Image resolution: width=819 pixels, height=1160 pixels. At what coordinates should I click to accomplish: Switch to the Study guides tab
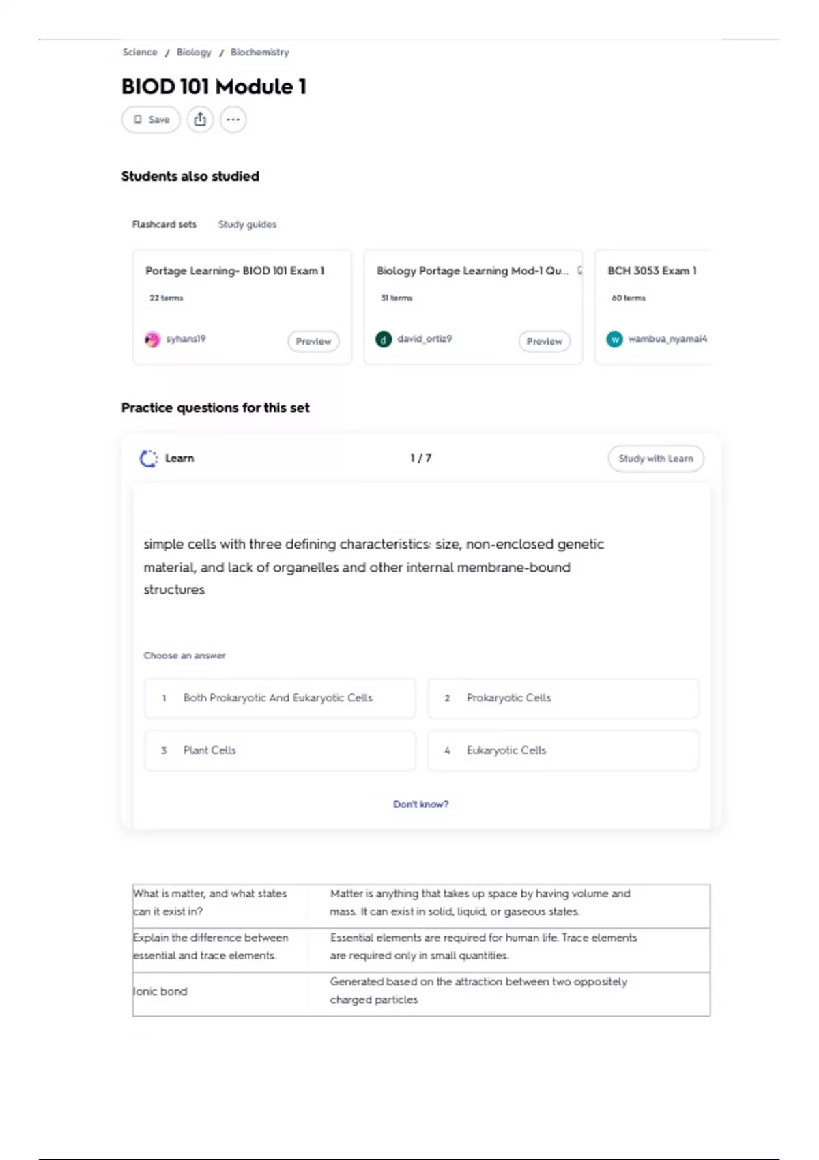tap(247, 224)
